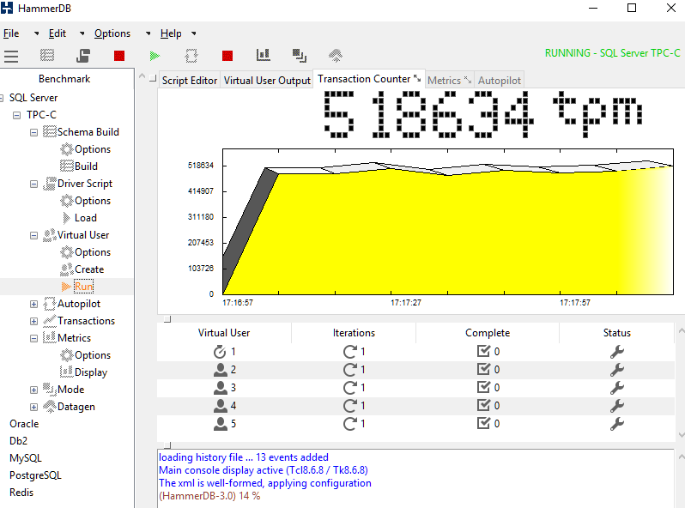Viewport: 685px width, 508px height.
Task: Collapse the Driver Script tree node
Action: point(33,184)
